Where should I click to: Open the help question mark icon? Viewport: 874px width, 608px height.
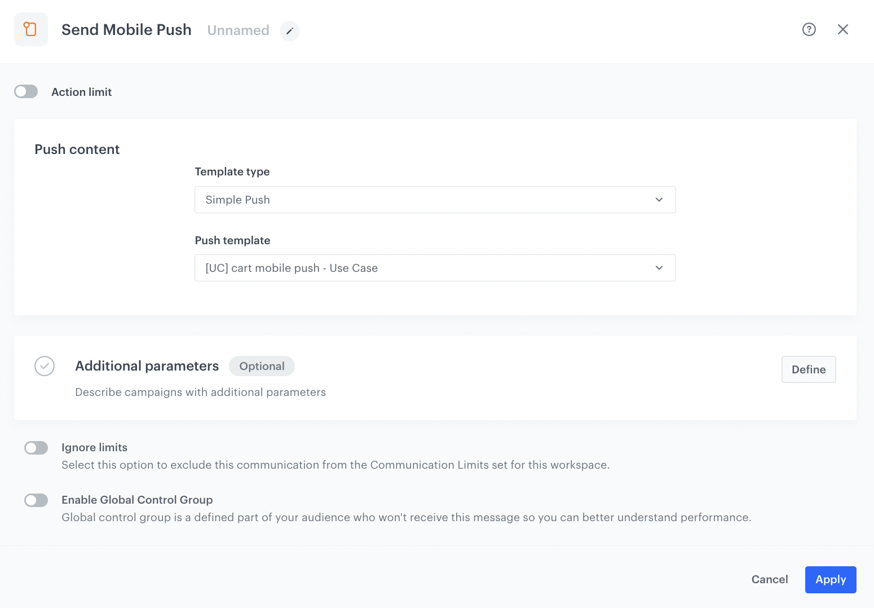809,29
